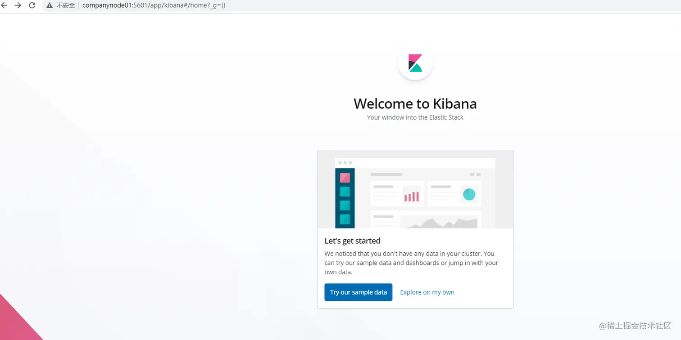This screenshot has height=340, width=681.
Task: Click the teal pie chart icon
Action: point(469,194)
